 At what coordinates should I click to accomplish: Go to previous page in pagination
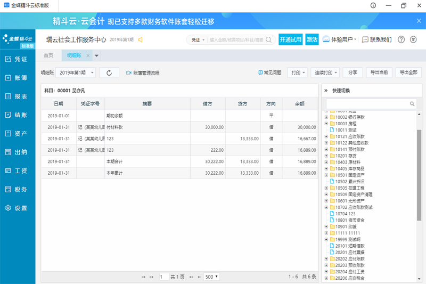point(151,277)
